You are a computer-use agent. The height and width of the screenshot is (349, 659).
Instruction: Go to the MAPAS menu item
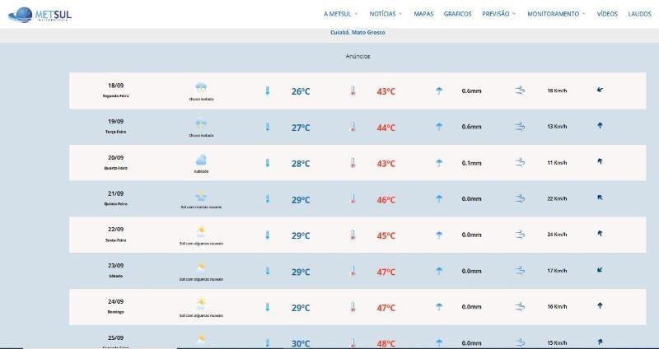pos(423,14)
